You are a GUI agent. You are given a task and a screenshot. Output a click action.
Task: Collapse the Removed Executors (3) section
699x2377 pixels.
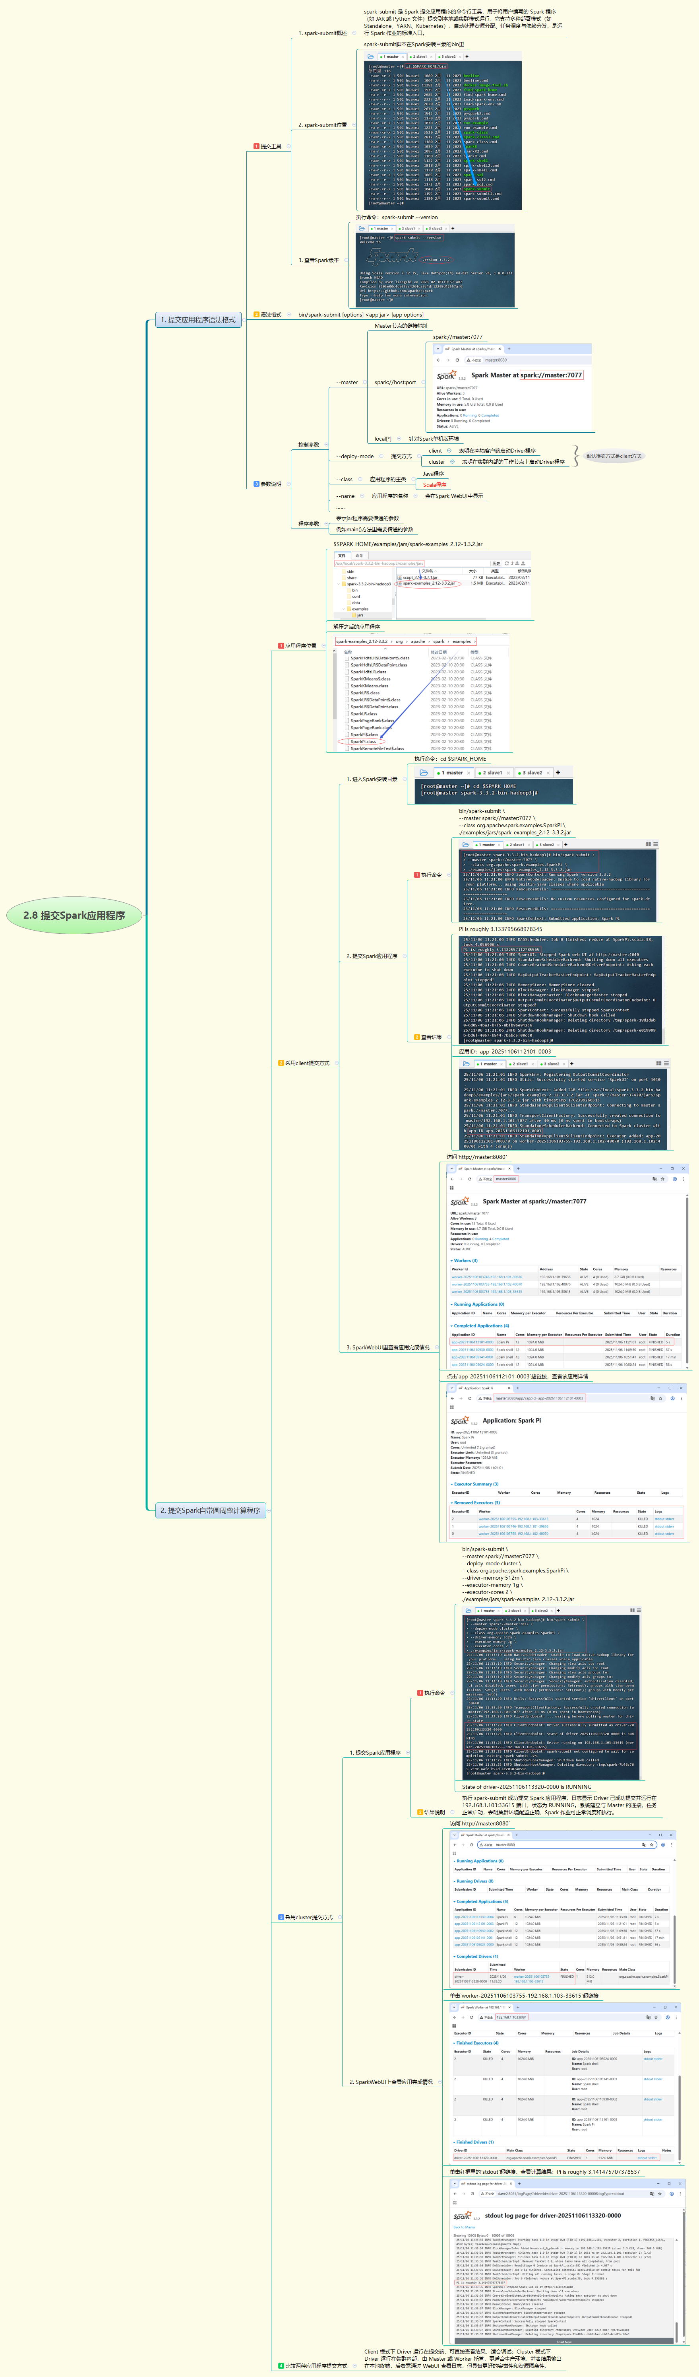pos(476,1503)
